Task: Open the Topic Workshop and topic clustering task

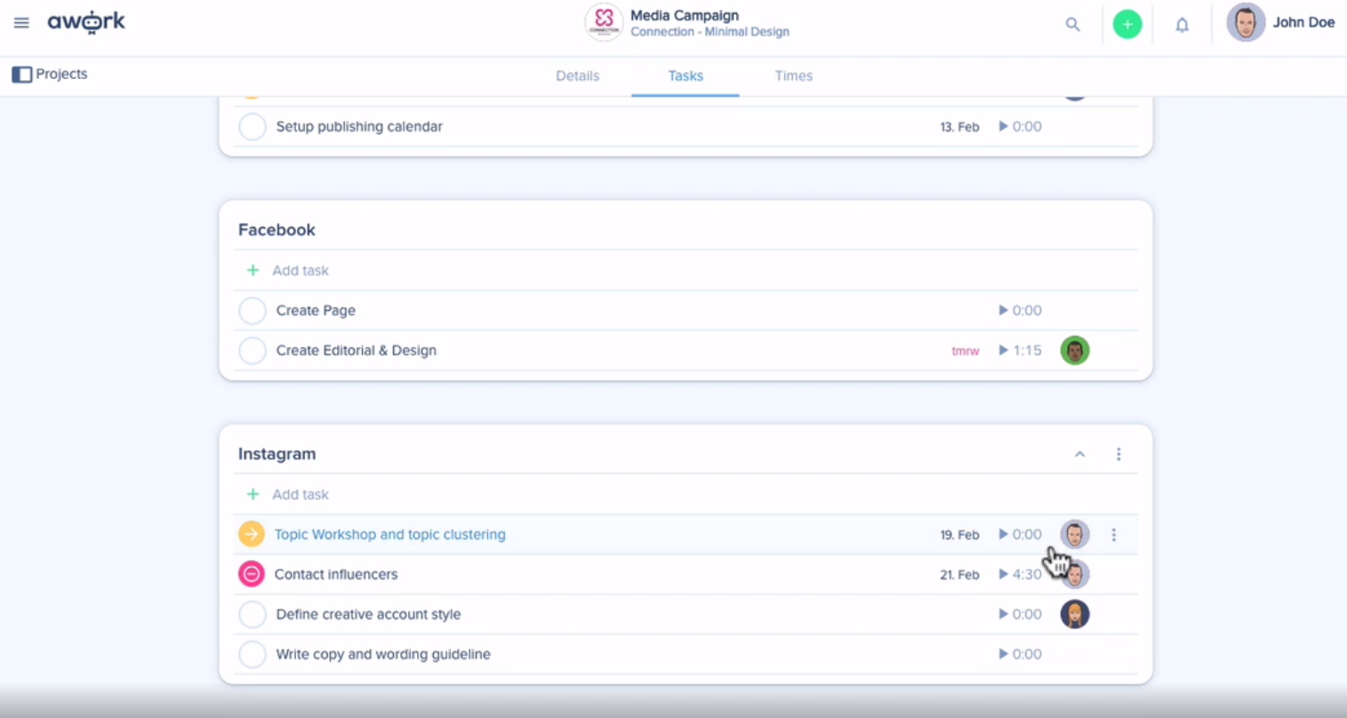Action: [x=390, y=534]
